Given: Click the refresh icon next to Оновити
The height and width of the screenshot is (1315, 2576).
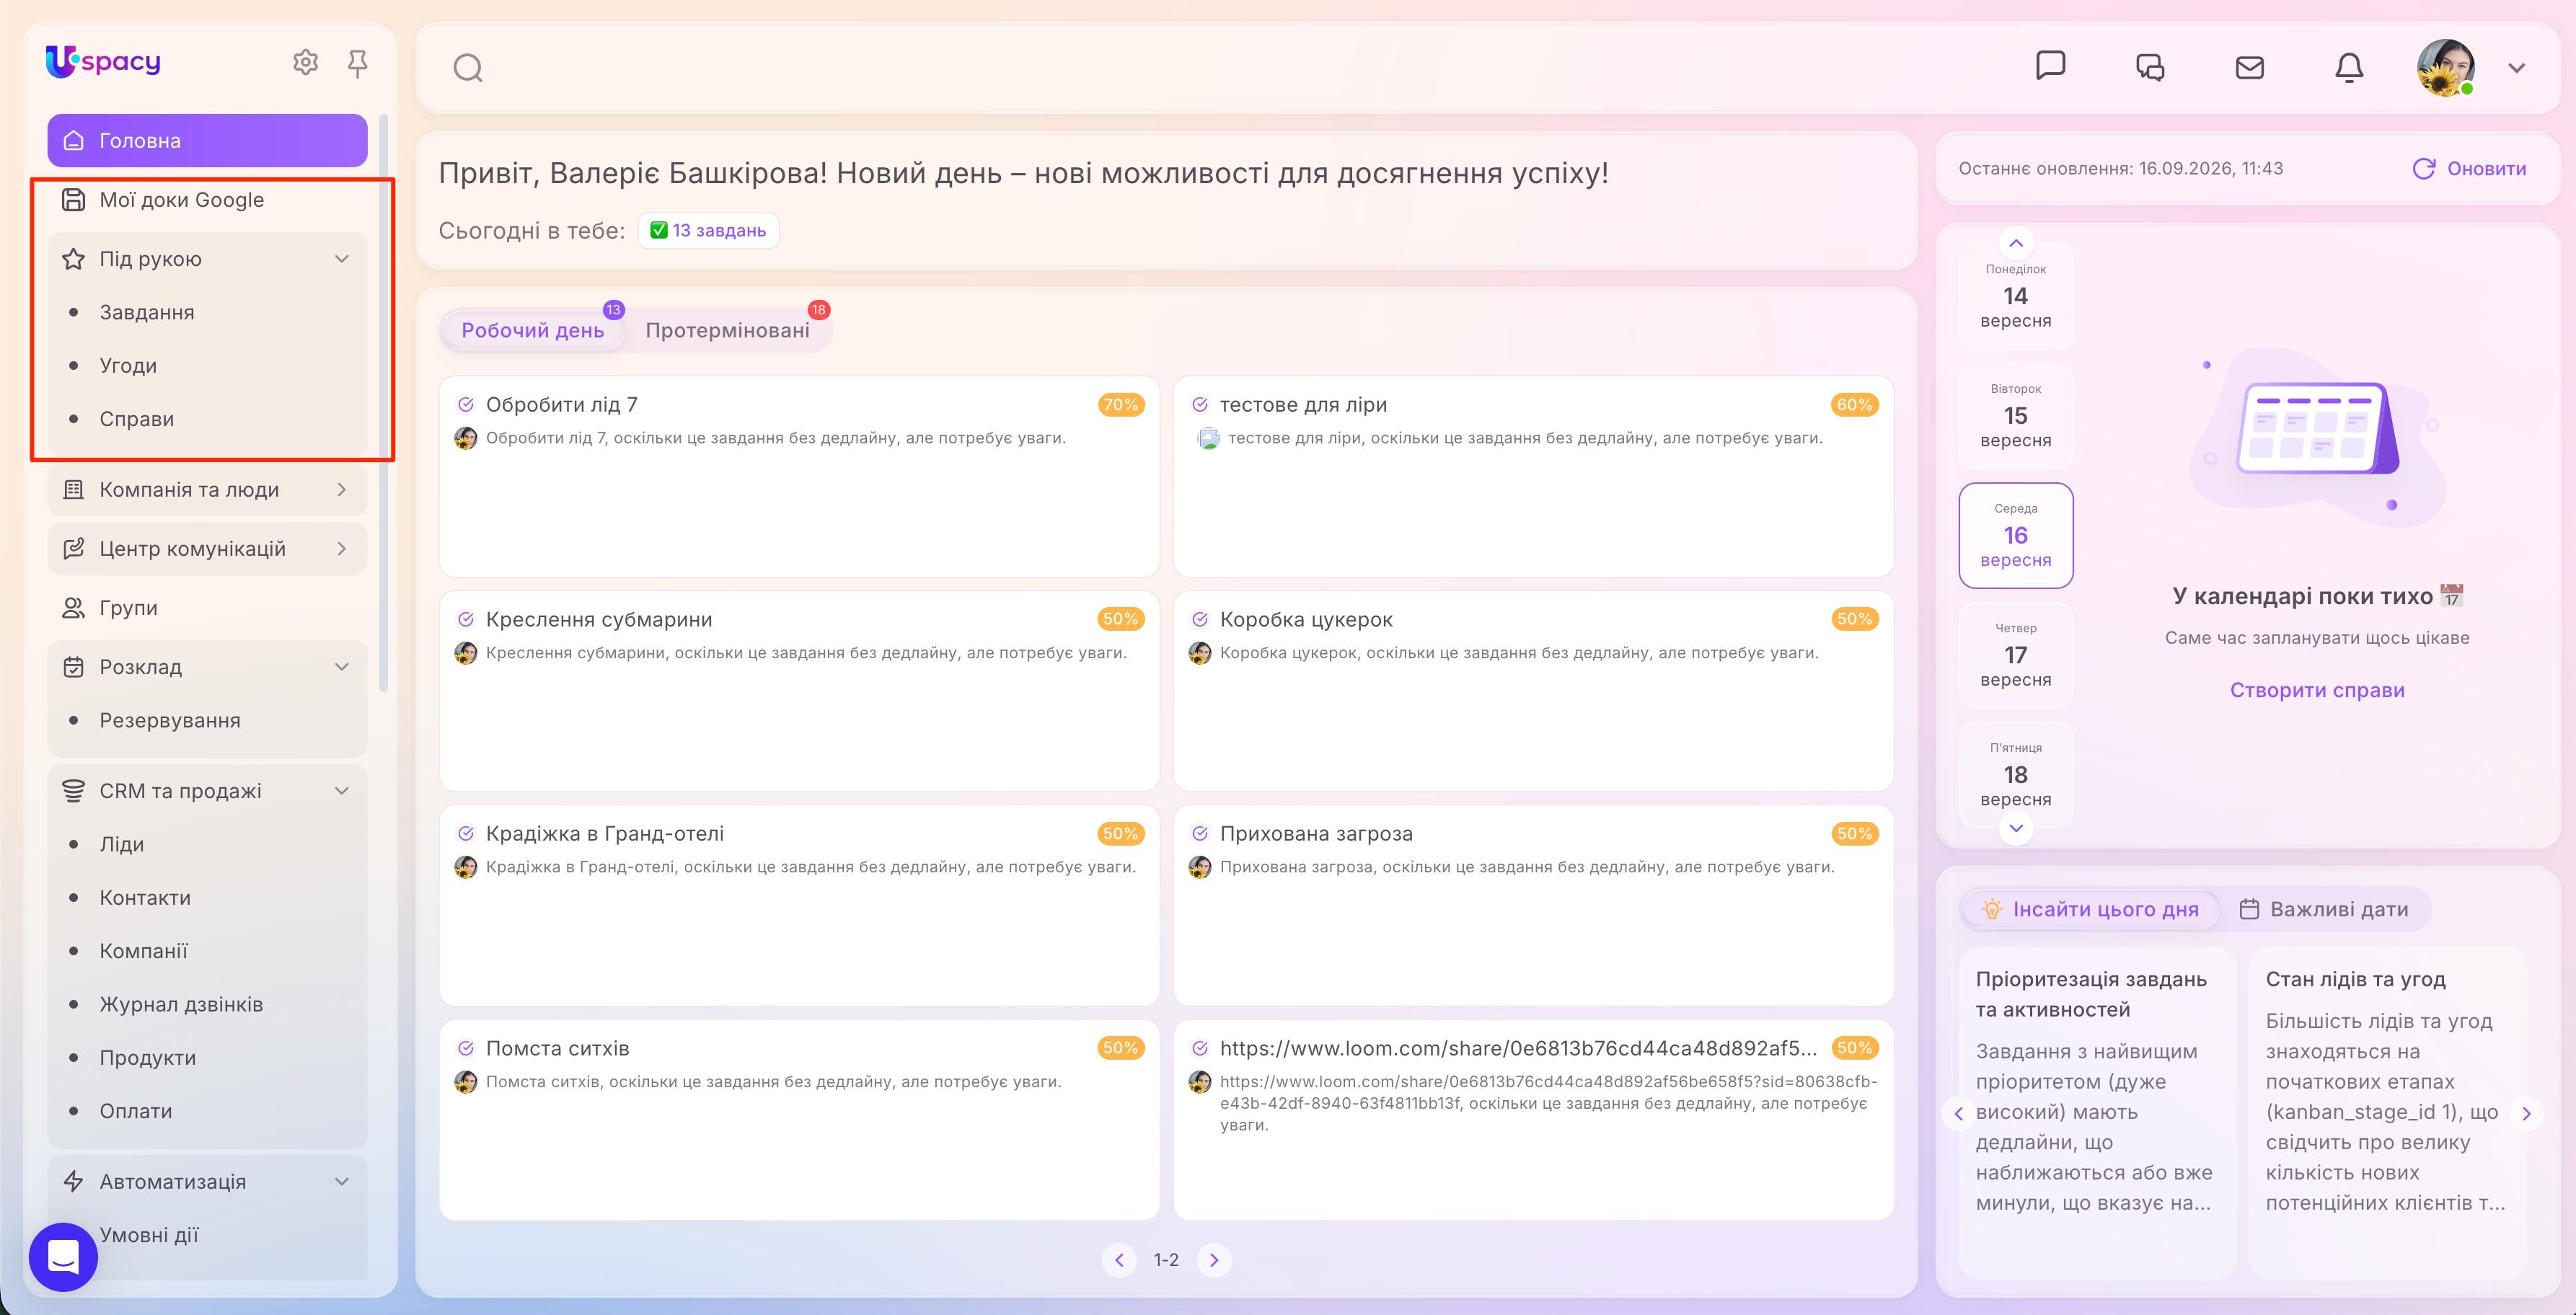Looking at the screenshot, I should tap(2424, 169).
